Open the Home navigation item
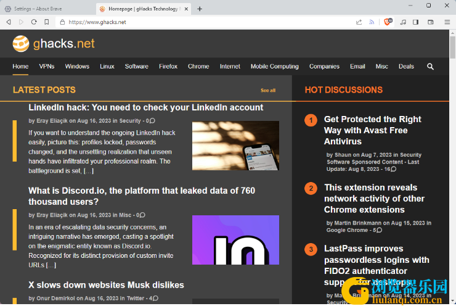This screenshot has width=456, height=306. click(x=20, y=67)
